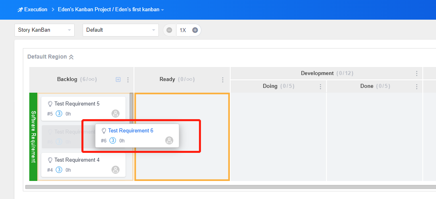Open Ready column more-options menu
This screenshot has width=436, height=199.
[223, 80]
